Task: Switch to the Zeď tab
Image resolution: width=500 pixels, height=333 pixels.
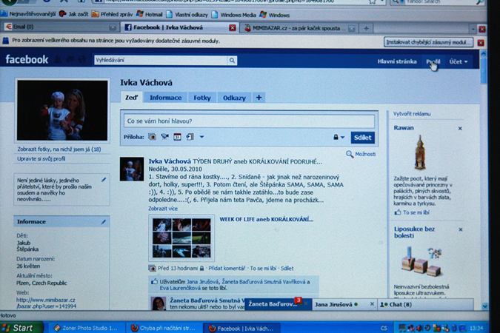Action: click(x=131, y=98)
